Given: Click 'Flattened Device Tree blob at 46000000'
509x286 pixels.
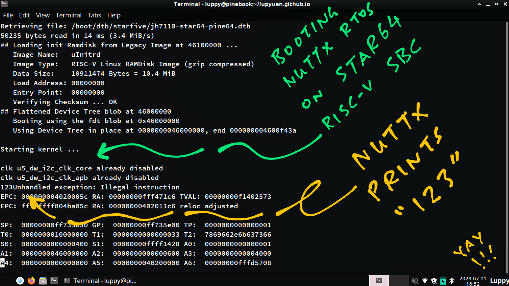Looking at the screenshot, I should coord(92,111).
